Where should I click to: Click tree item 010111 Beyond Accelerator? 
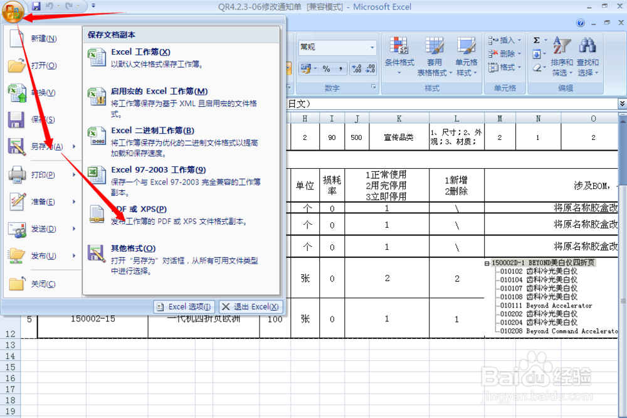click(x=546, y=306)
